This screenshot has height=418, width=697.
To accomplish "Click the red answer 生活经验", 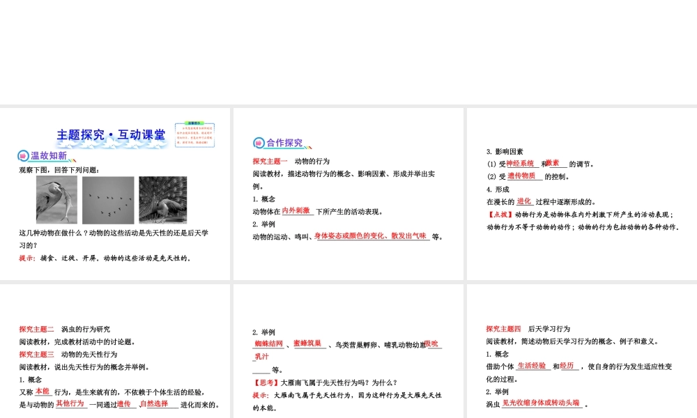I will click(532, 366).
